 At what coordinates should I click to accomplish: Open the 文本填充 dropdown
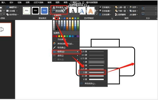[x=105, y=7]
